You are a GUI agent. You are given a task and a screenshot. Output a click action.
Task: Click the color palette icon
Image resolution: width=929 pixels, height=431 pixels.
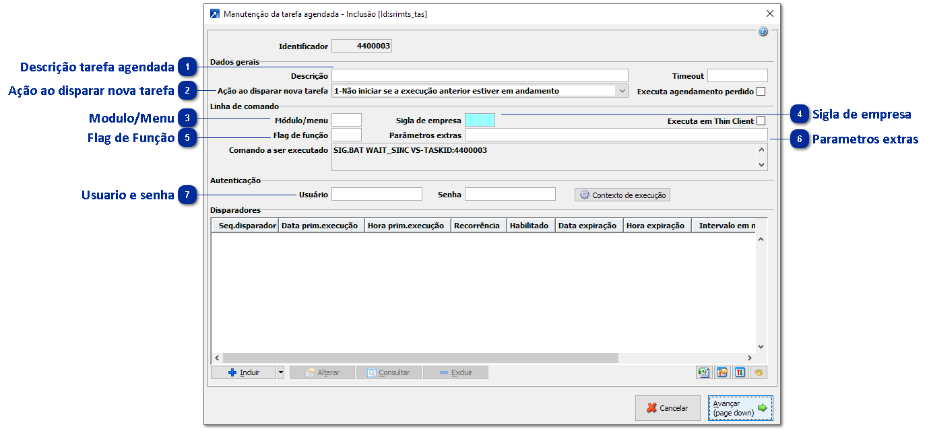759,372
